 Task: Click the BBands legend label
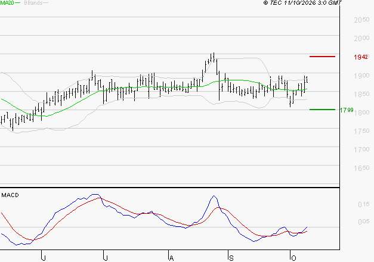coord(33,3)
